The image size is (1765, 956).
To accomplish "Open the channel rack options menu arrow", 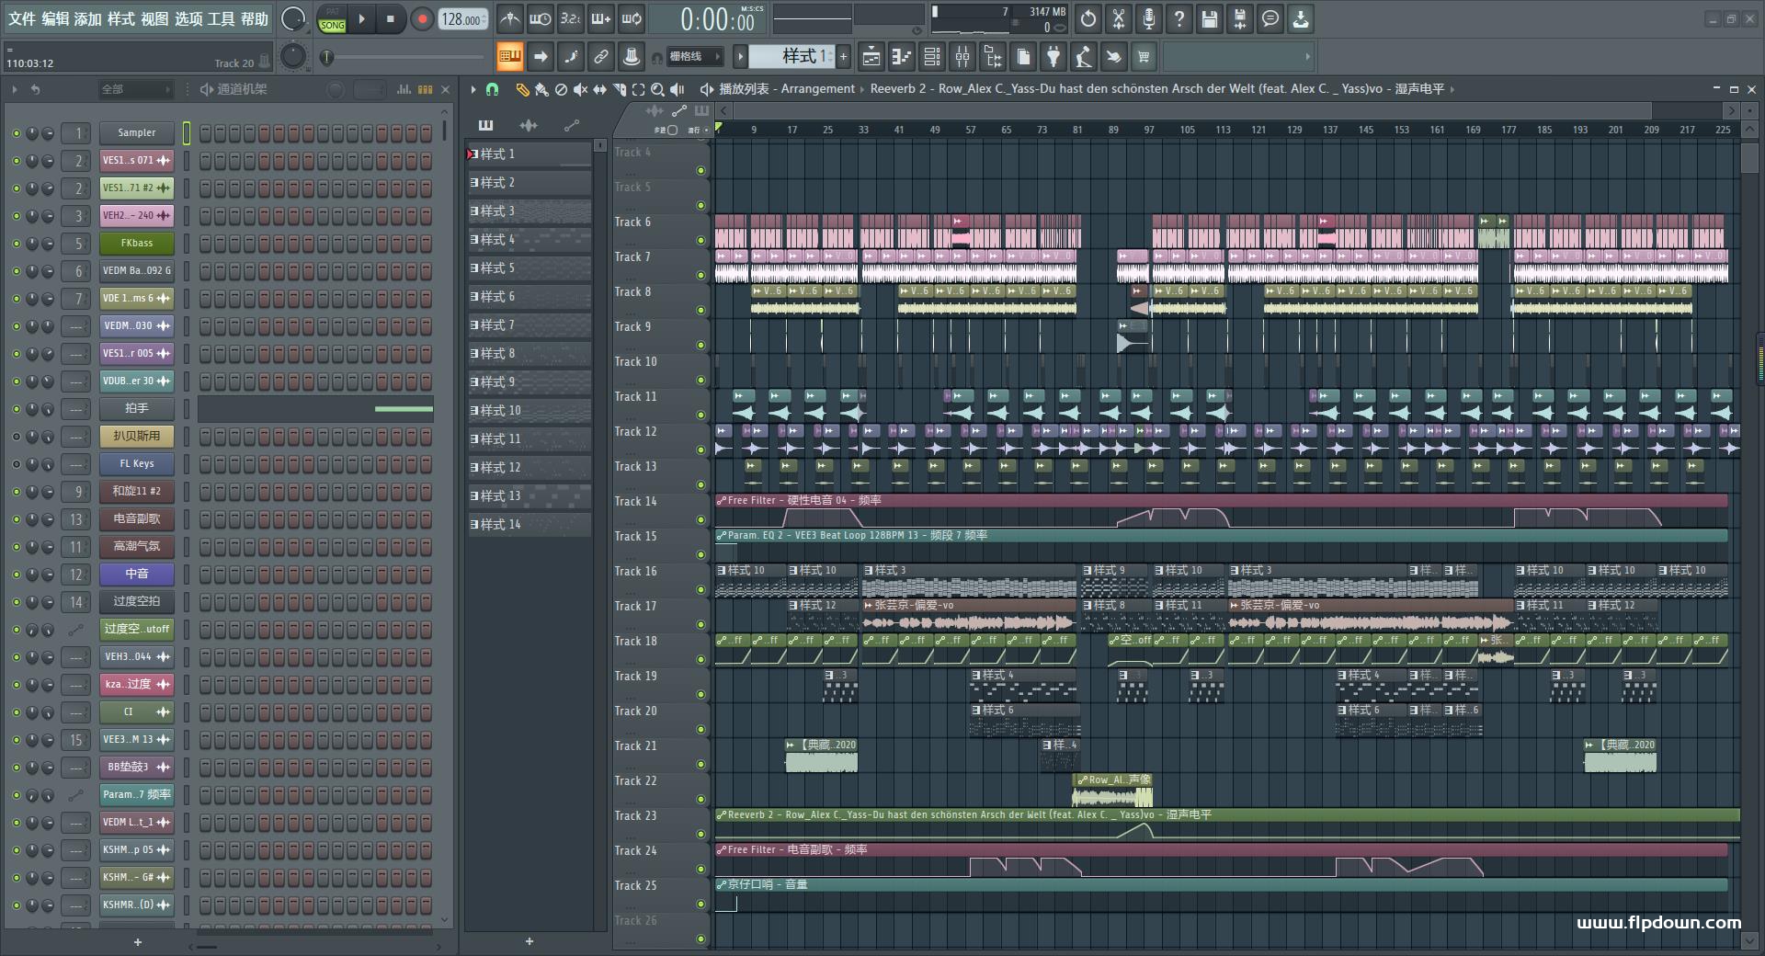I will tap(15, 89).
